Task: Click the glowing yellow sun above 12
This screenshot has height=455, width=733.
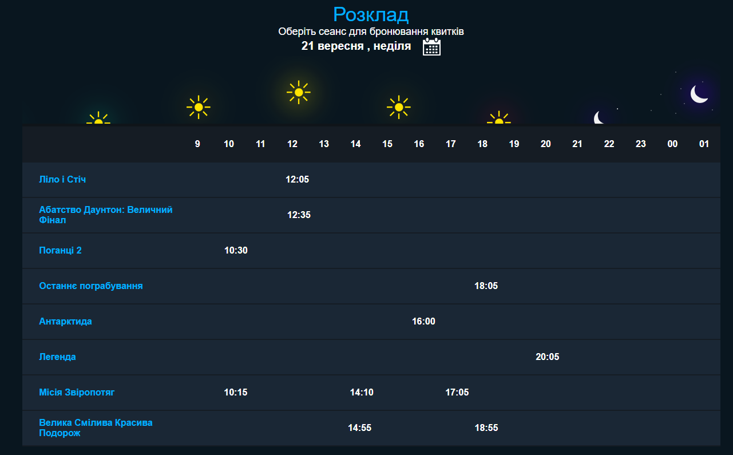Action: tap(298, 92)
